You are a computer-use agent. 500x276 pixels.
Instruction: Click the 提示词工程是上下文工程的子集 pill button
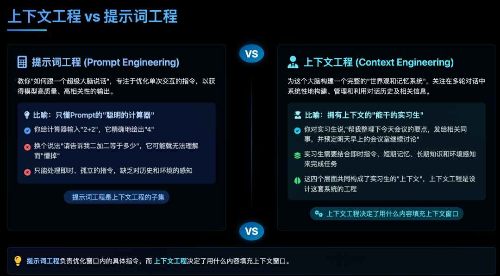point(117,197)
